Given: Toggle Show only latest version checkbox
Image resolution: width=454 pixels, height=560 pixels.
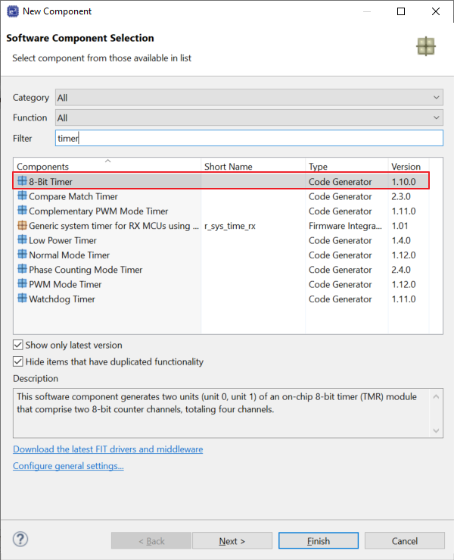Looking at the screenshot, I should point(19,345).
